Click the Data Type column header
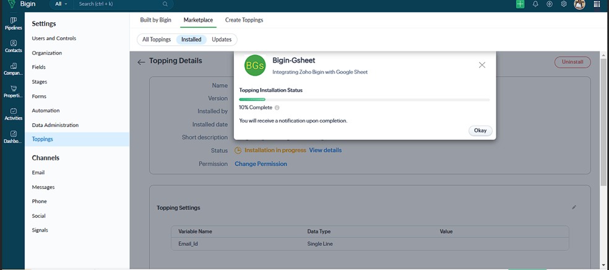 (319, 232)
